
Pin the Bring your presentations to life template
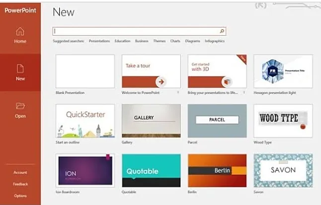point(244,93)
